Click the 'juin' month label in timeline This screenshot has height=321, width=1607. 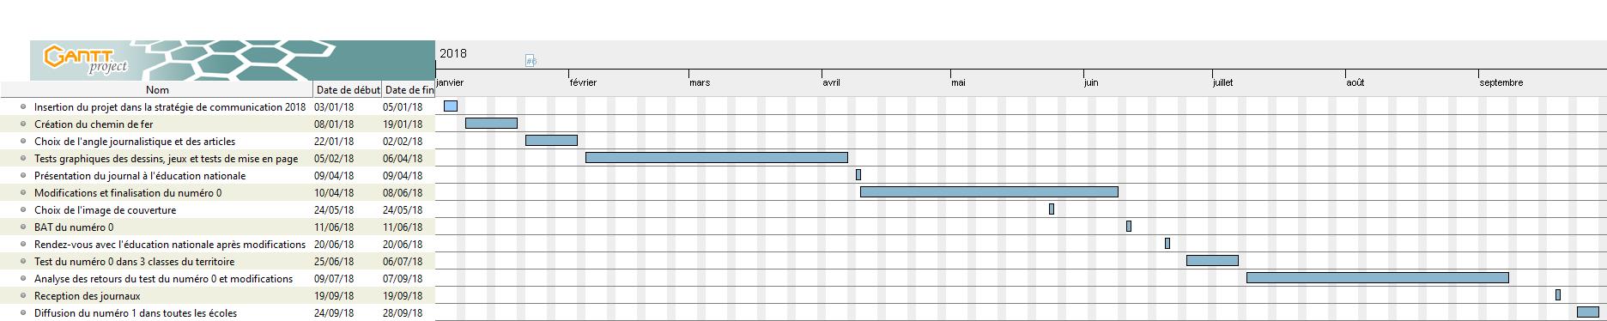click(x=1091, y=82)
